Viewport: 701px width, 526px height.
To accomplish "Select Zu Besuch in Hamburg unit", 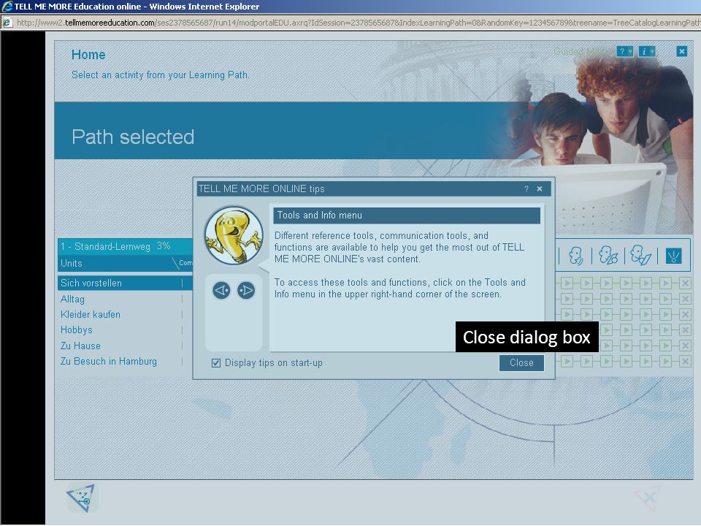I will [x=109, y=362].
